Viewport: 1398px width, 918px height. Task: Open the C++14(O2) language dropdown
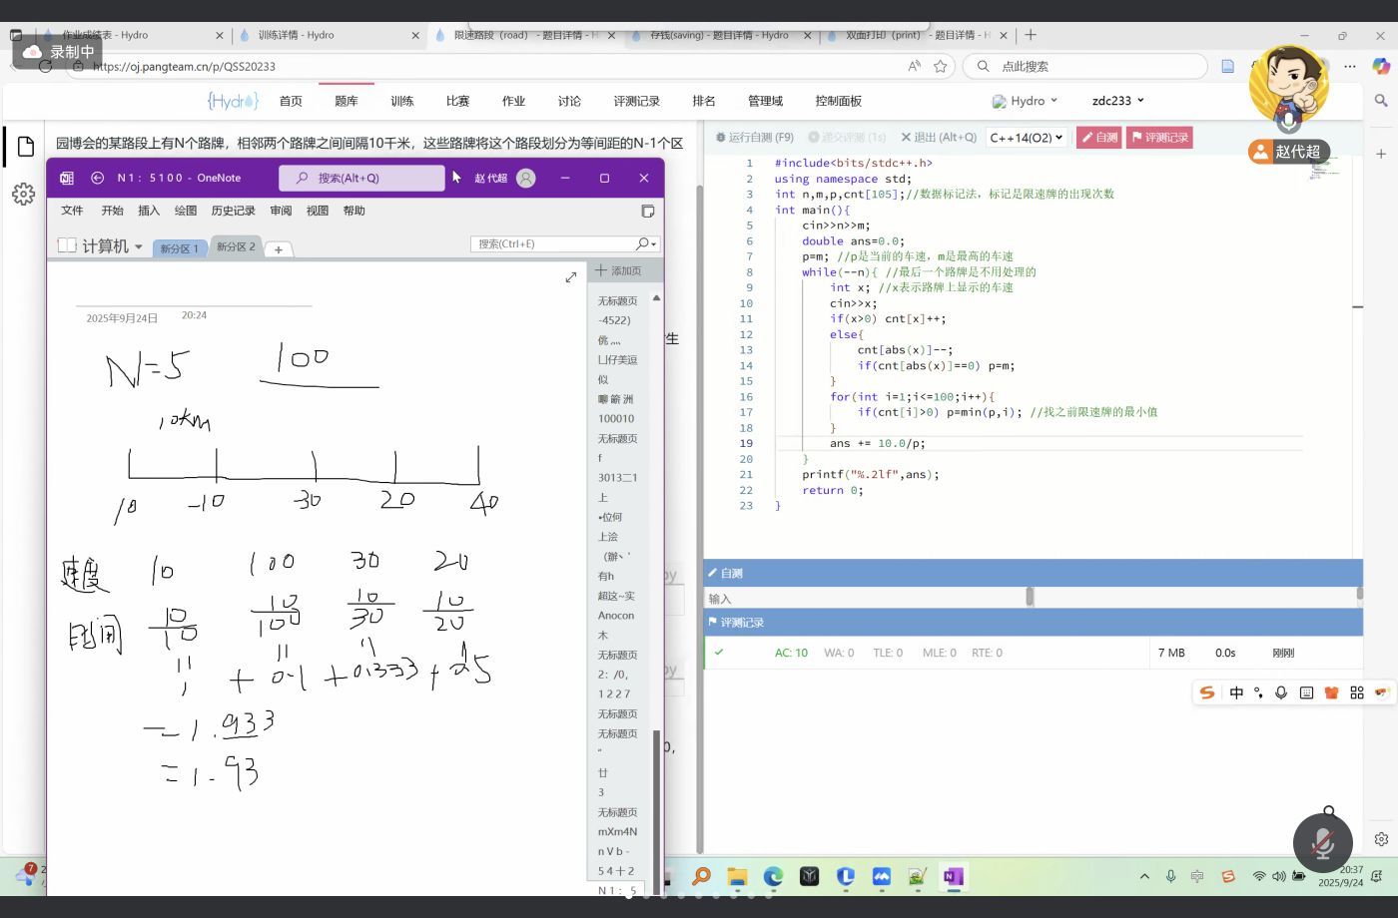coord(1026,138)
